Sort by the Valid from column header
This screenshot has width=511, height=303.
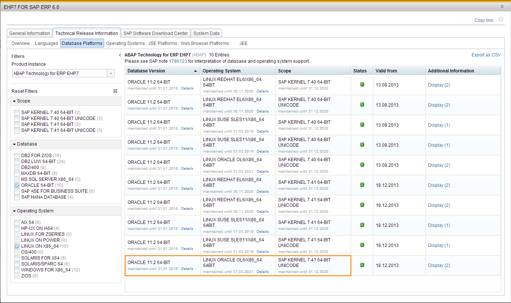399,71
